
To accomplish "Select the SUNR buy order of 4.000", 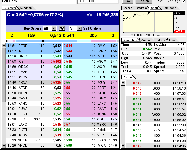I will (34, 140).
